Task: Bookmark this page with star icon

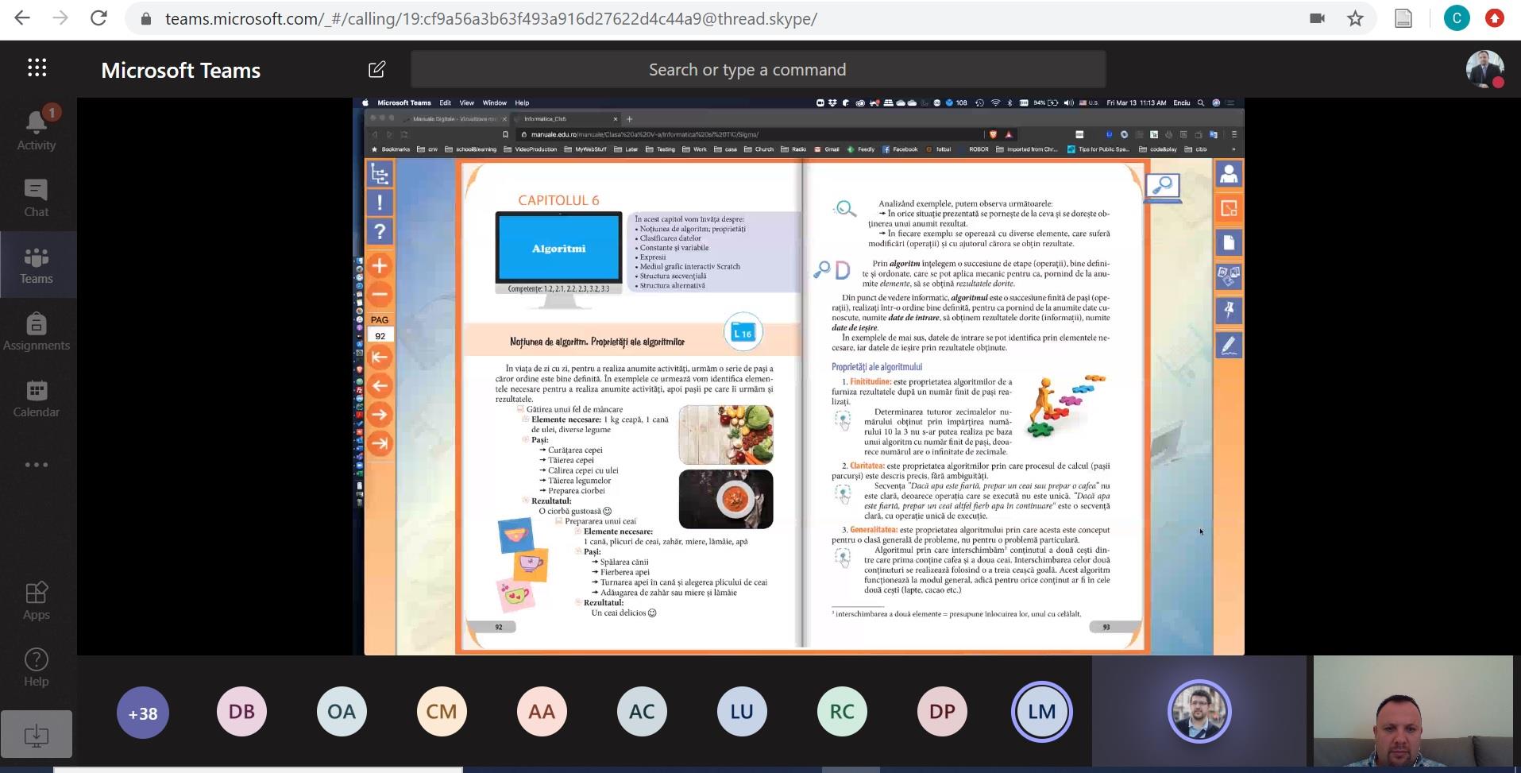Action: click(1355, 18)
